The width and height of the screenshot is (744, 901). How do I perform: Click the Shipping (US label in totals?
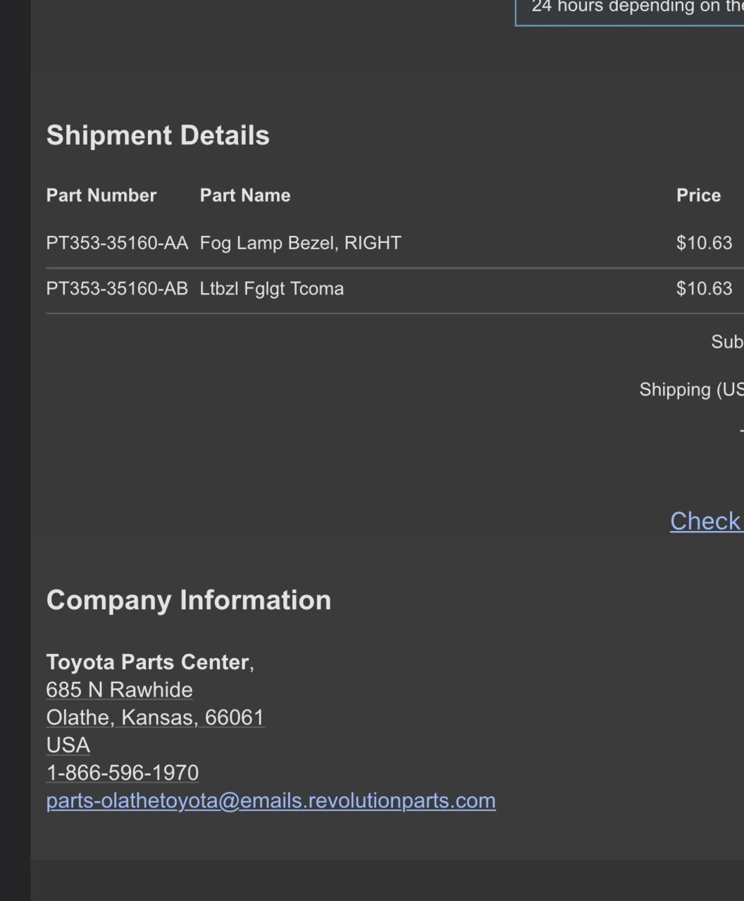click(x=691, y=390)
